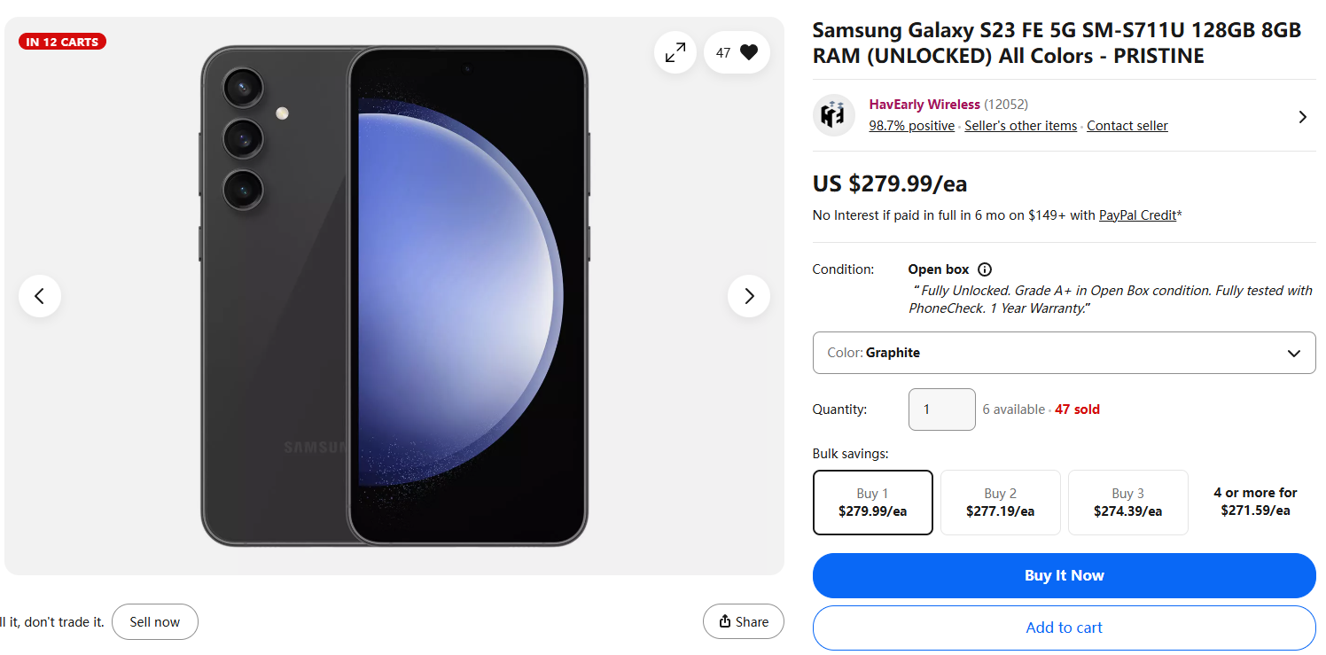Screen dimensions: 1326x655
Task: View Seller's other items
Action: tap(1020, 126)
